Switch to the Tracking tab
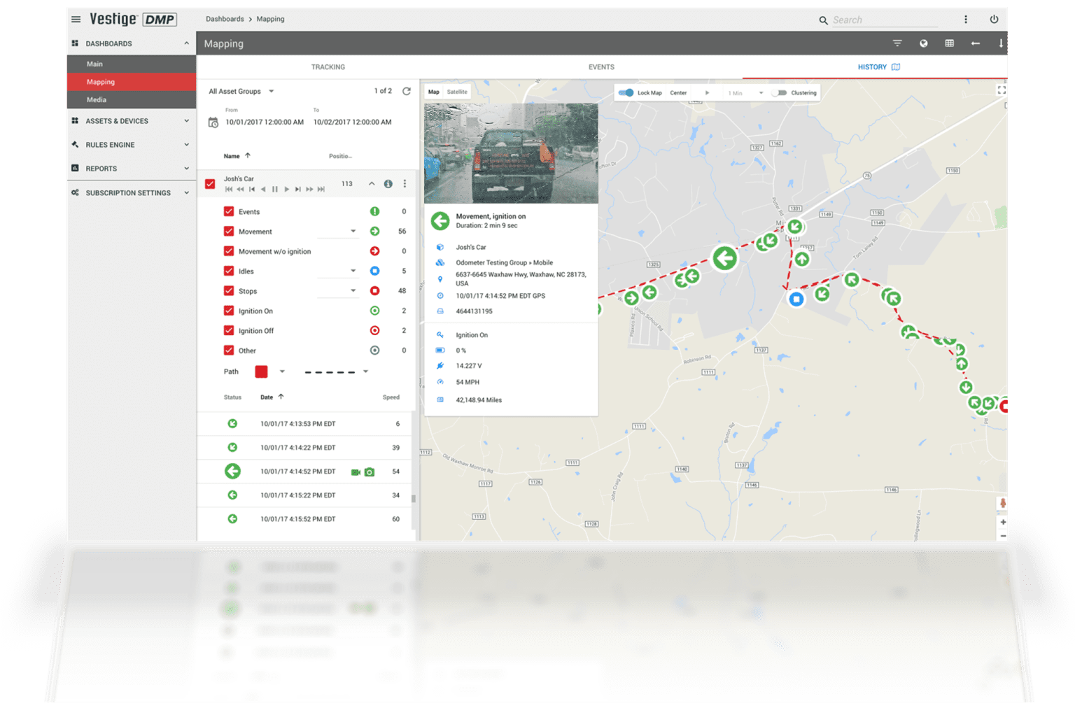Screen dimensions: 1075x722 click(328, 67)
